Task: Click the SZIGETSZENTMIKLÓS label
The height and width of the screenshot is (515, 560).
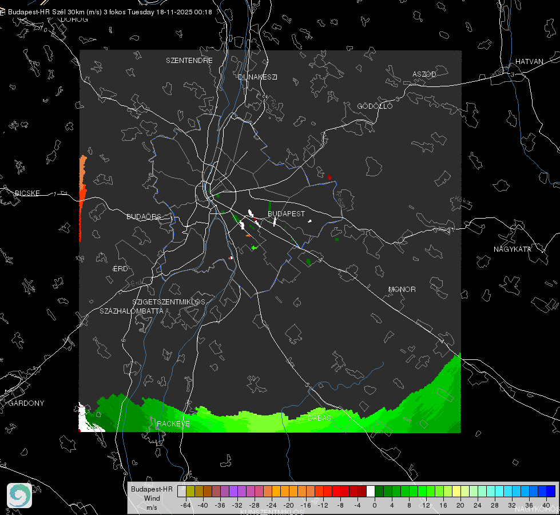Action: point(169,302)
